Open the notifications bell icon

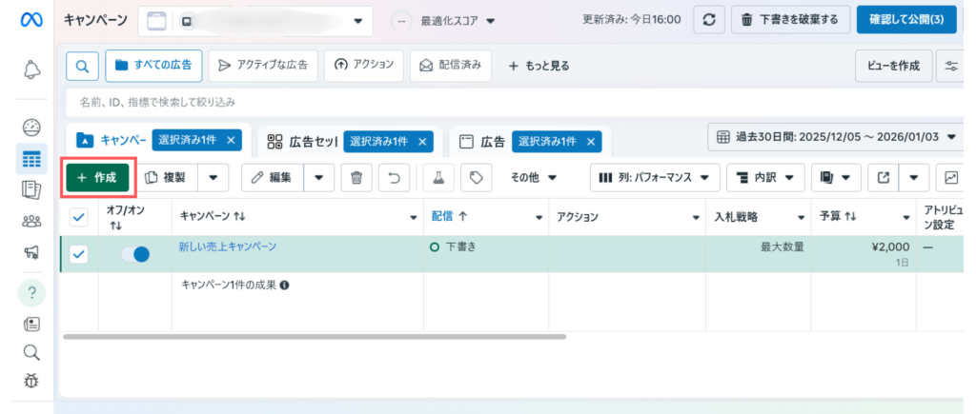pyautogui.click(x=31, y=69)
